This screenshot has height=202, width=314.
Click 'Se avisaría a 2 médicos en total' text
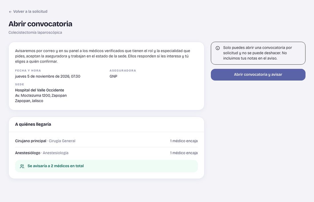56,166
